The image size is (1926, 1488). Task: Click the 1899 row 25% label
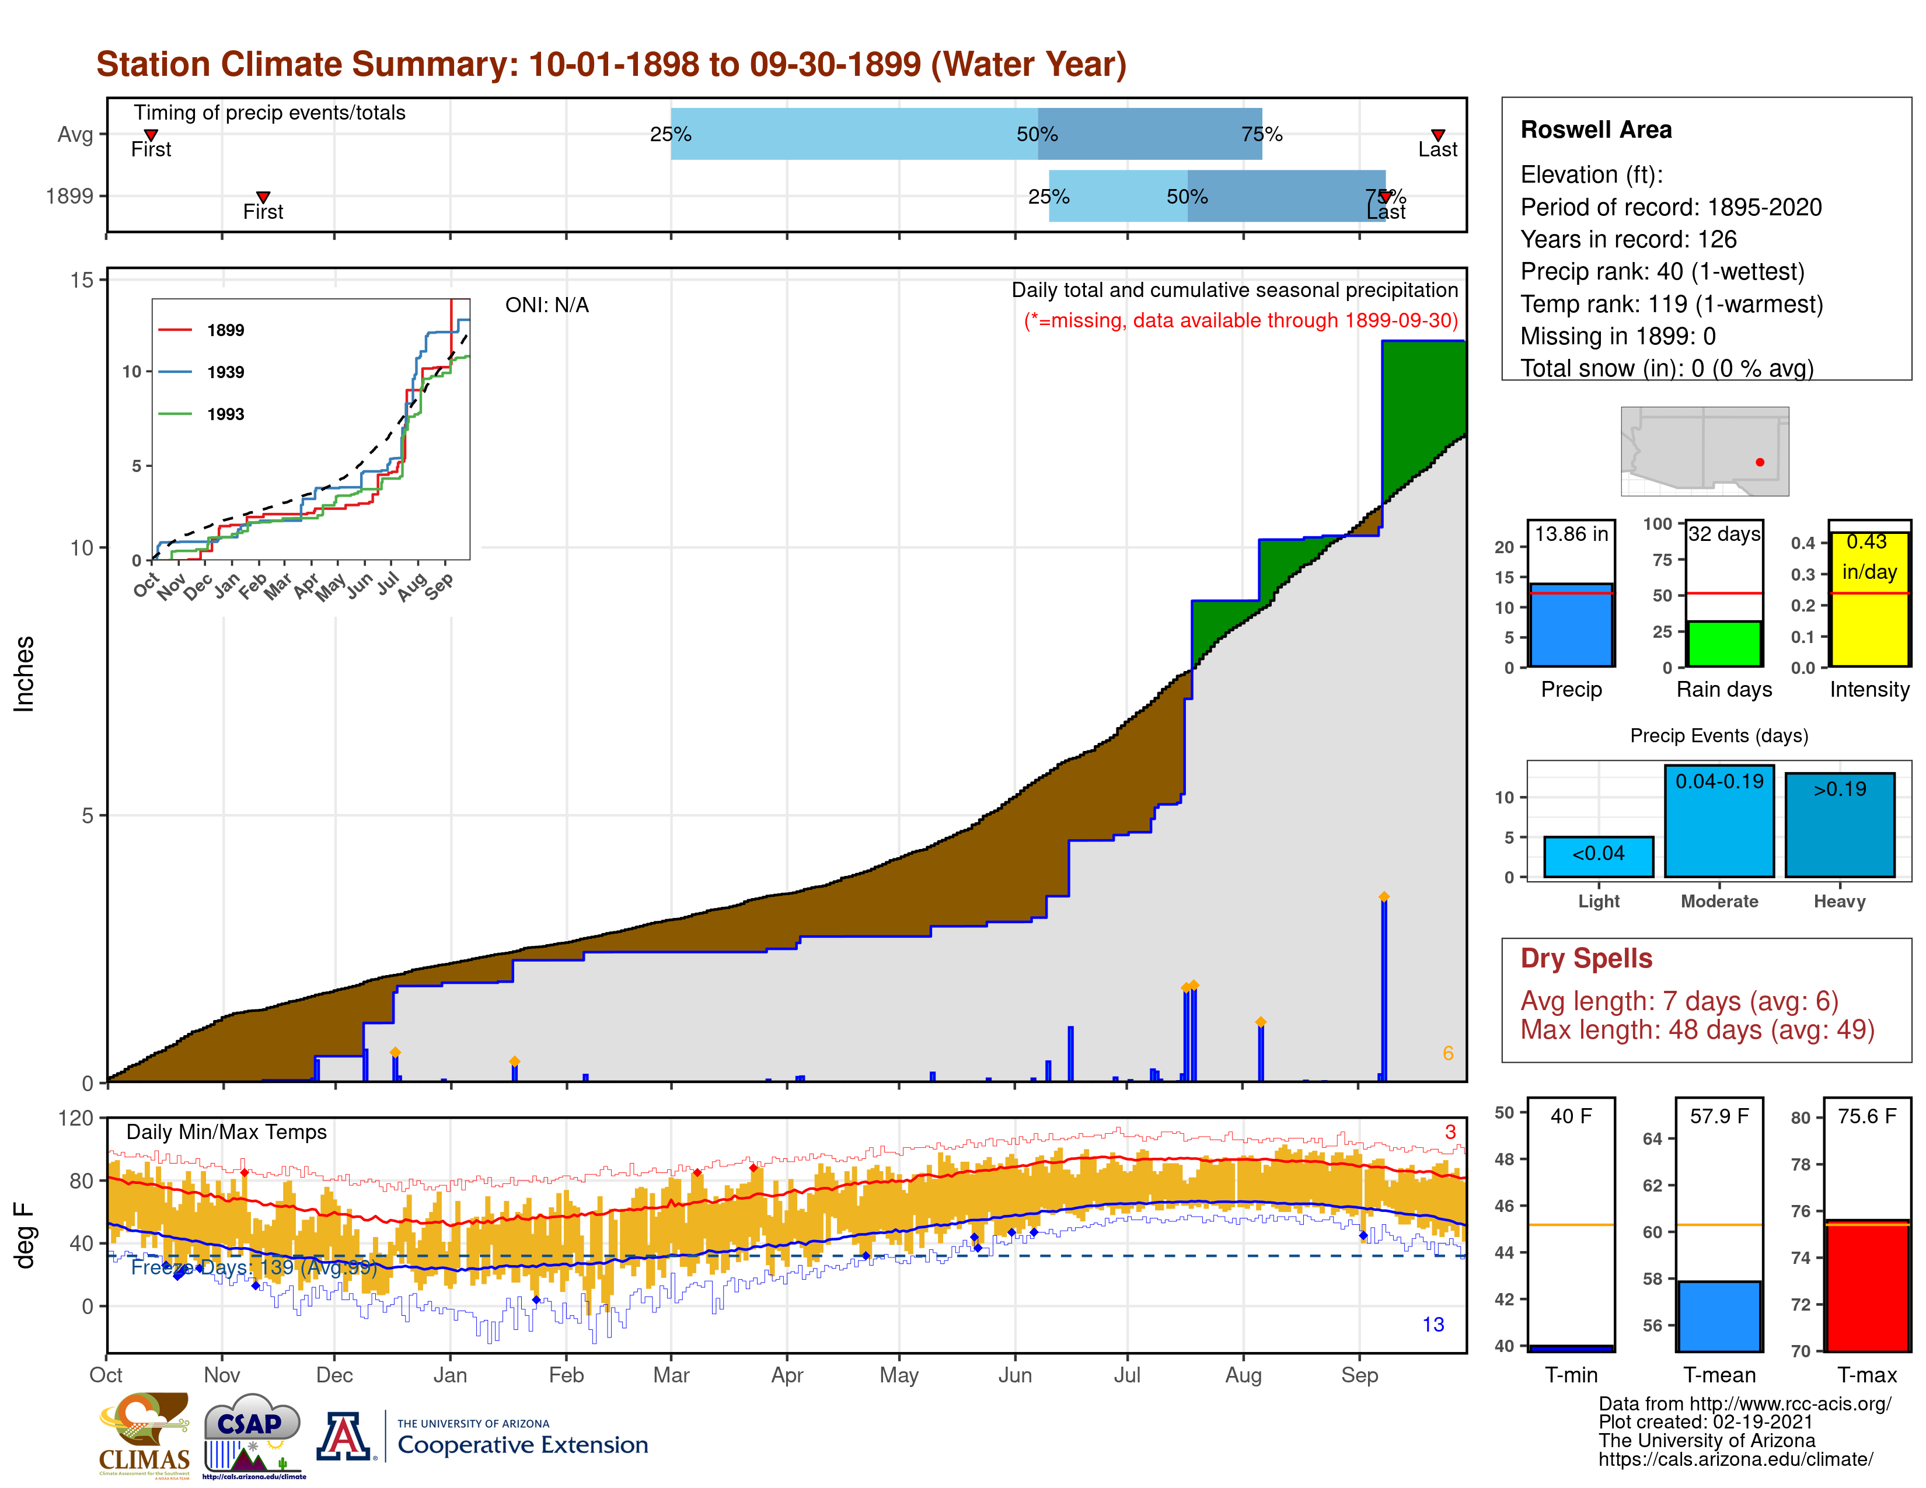point(1049,197)
